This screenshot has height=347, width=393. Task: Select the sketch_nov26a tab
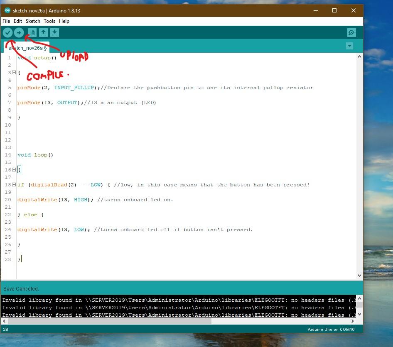coord(27,48)
